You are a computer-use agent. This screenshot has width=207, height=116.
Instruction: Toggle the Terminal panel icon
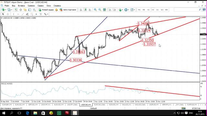coord(30,10)
